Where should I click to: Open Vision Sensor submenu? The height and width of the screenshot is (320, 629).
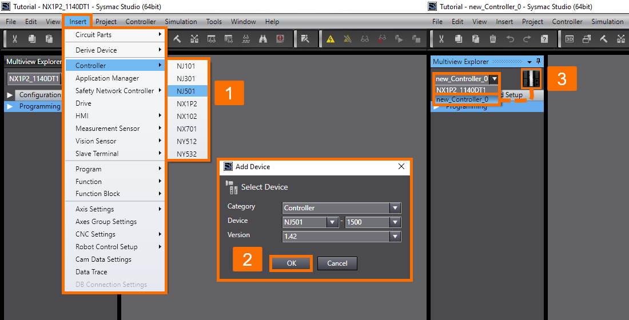pyautogui.click(x=115, y=141)
